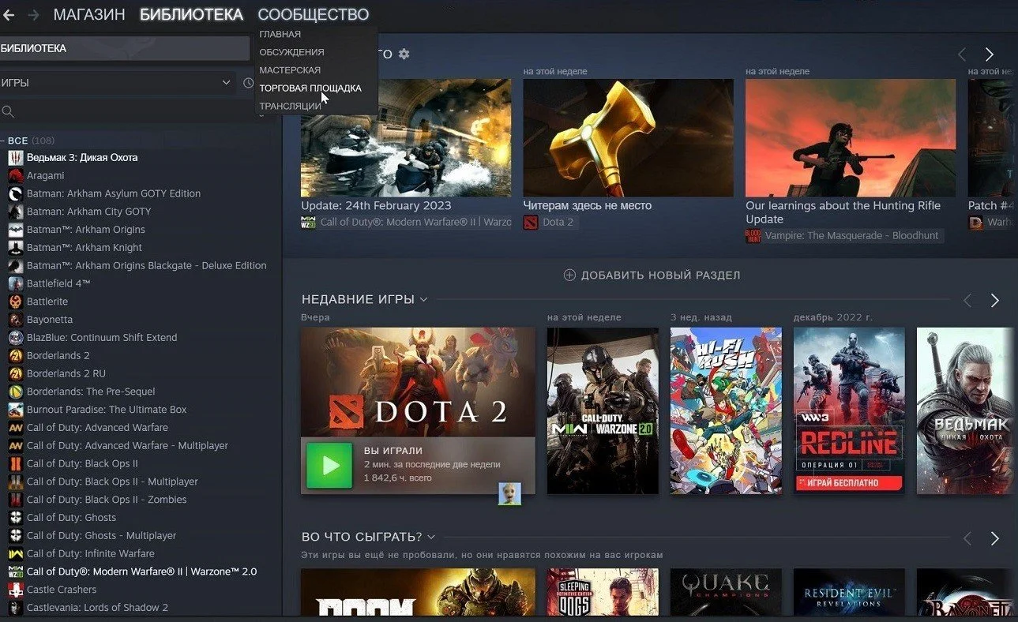Click the Bayonetta icon in the game list
The width and height of the screenshot is (1018, 622).
(15, 320)
